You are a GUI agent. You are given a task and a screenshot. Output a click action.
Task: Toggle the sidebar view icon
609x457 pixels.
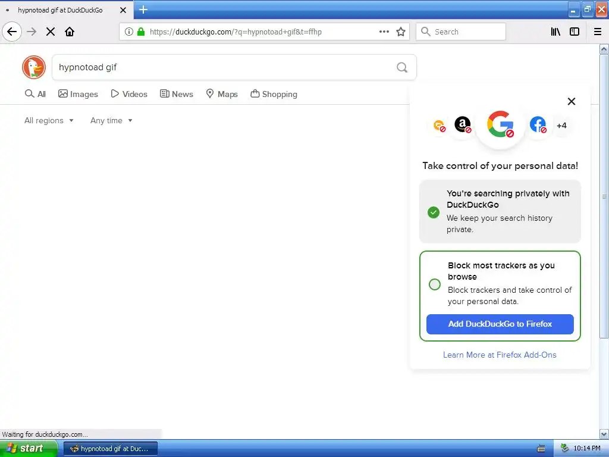(575, 32)
